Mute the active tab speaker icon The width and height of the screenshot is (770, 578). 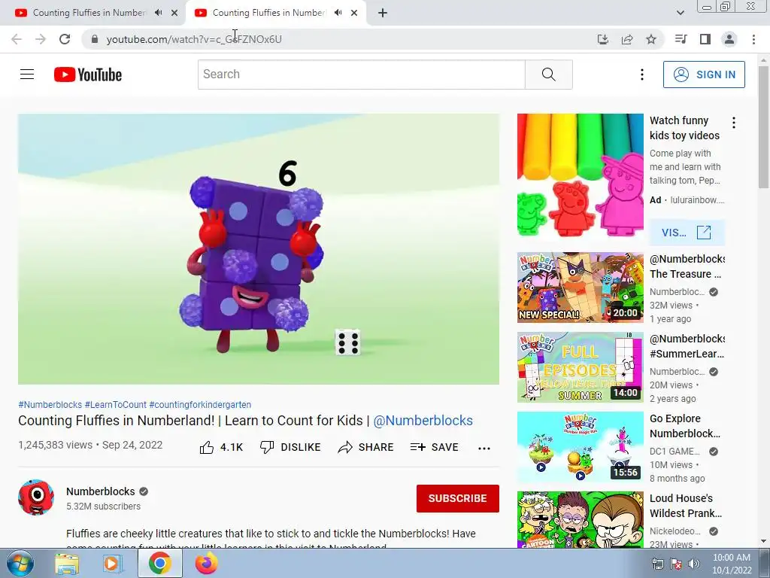(338, 13)
